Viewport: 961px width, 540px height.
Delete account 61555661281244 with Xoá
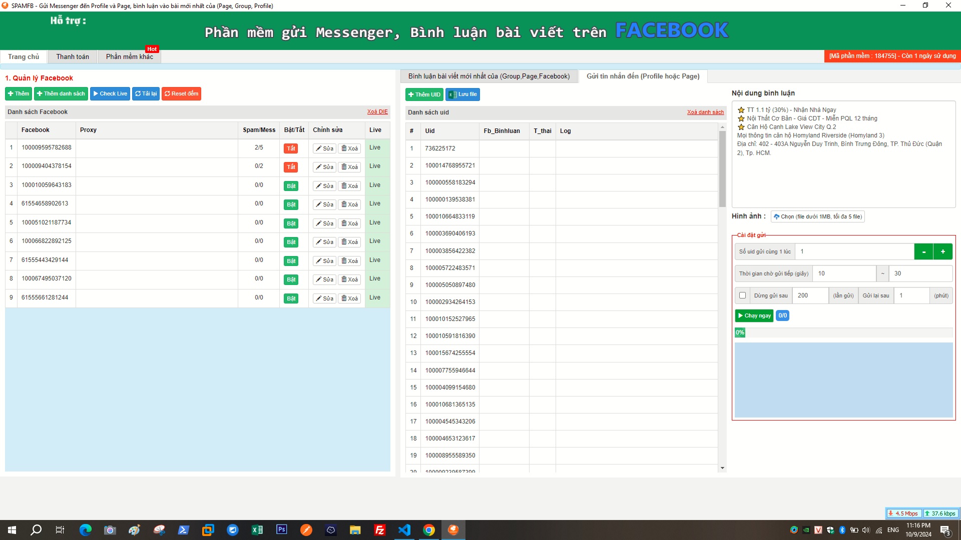coord(349,298)
